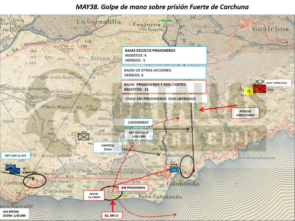Click the EQ. BRI LV label
295x221 pixels.
pyautogui.click(x=111, y=216)
